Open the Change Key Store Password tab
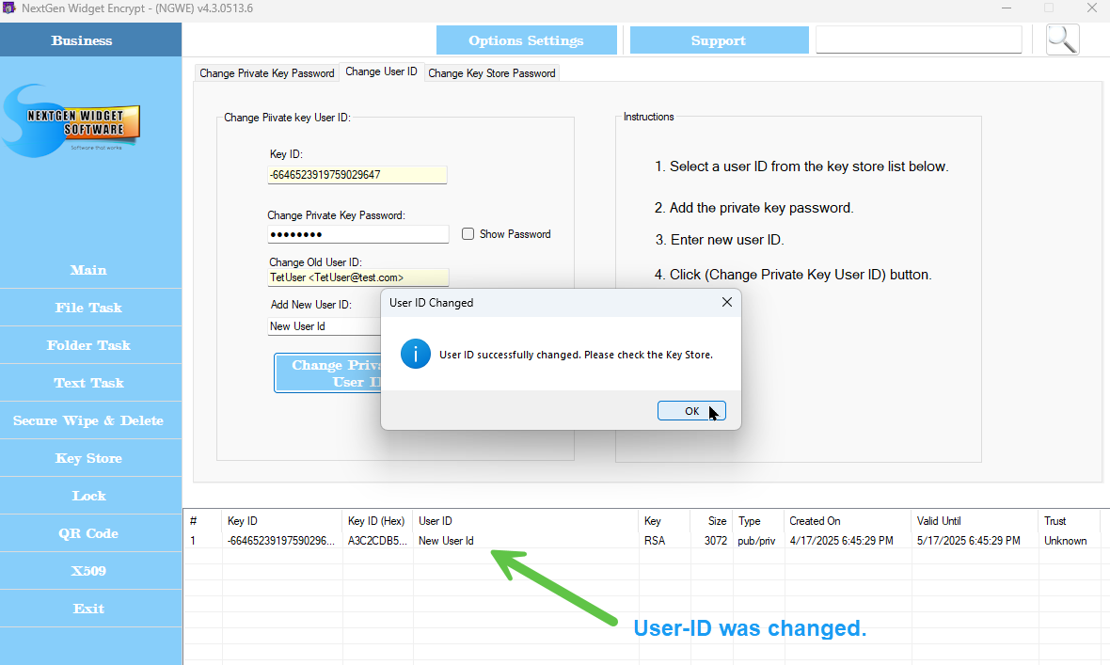The image size is (1110, 665). 492,73
